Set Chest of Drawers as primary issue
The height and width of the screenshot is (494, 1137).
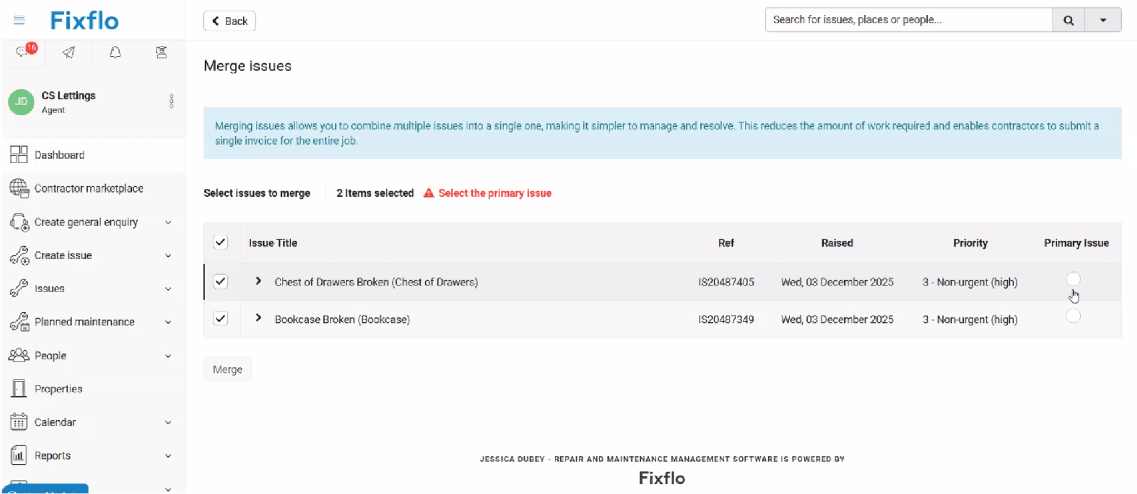pyautogui.click(x=1073, y=279)
